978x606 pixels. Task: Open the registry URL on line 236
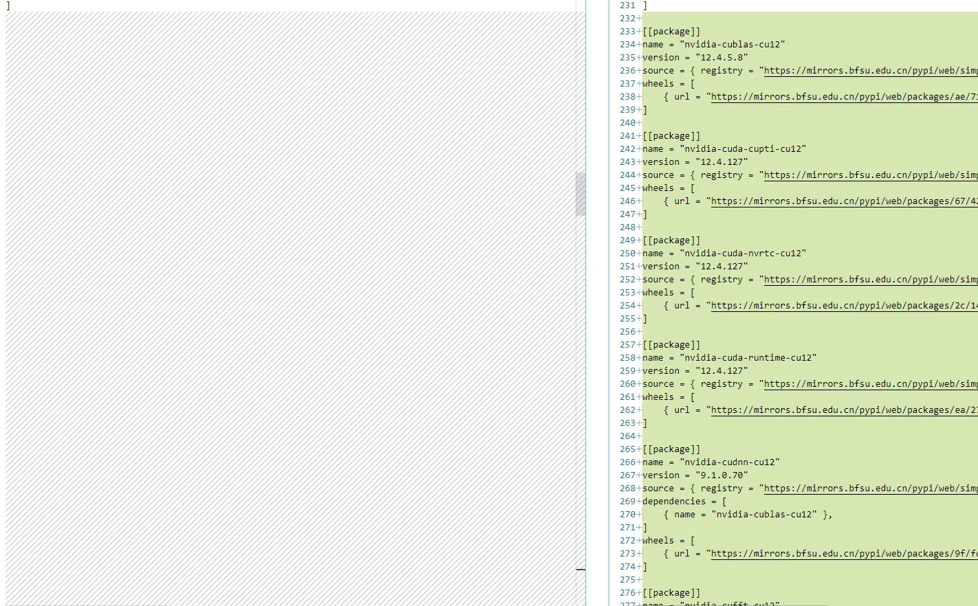(x=870, y=71)
